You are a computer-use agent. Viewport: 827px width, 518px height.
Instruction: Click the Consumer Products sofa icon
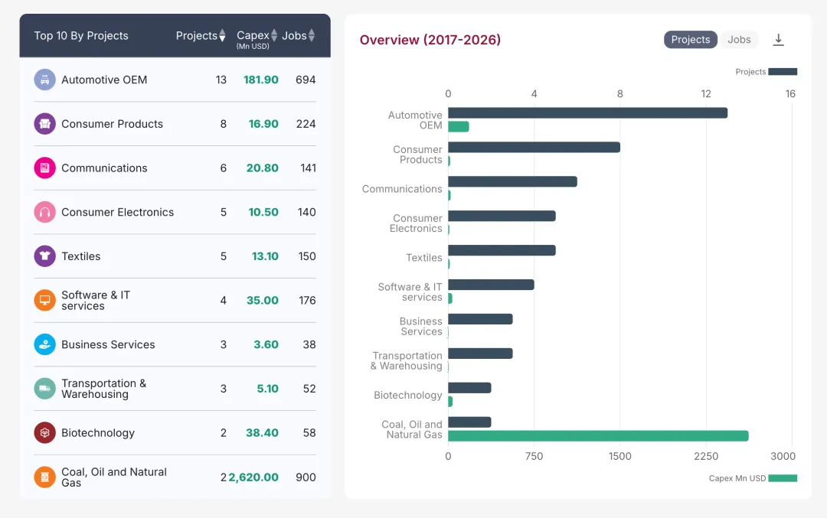44,124
